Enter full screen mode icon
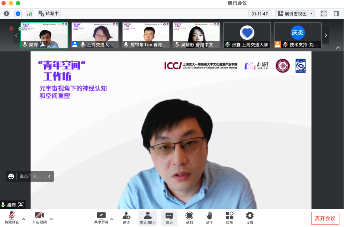 pyautogui.click(x=324, y=14)
